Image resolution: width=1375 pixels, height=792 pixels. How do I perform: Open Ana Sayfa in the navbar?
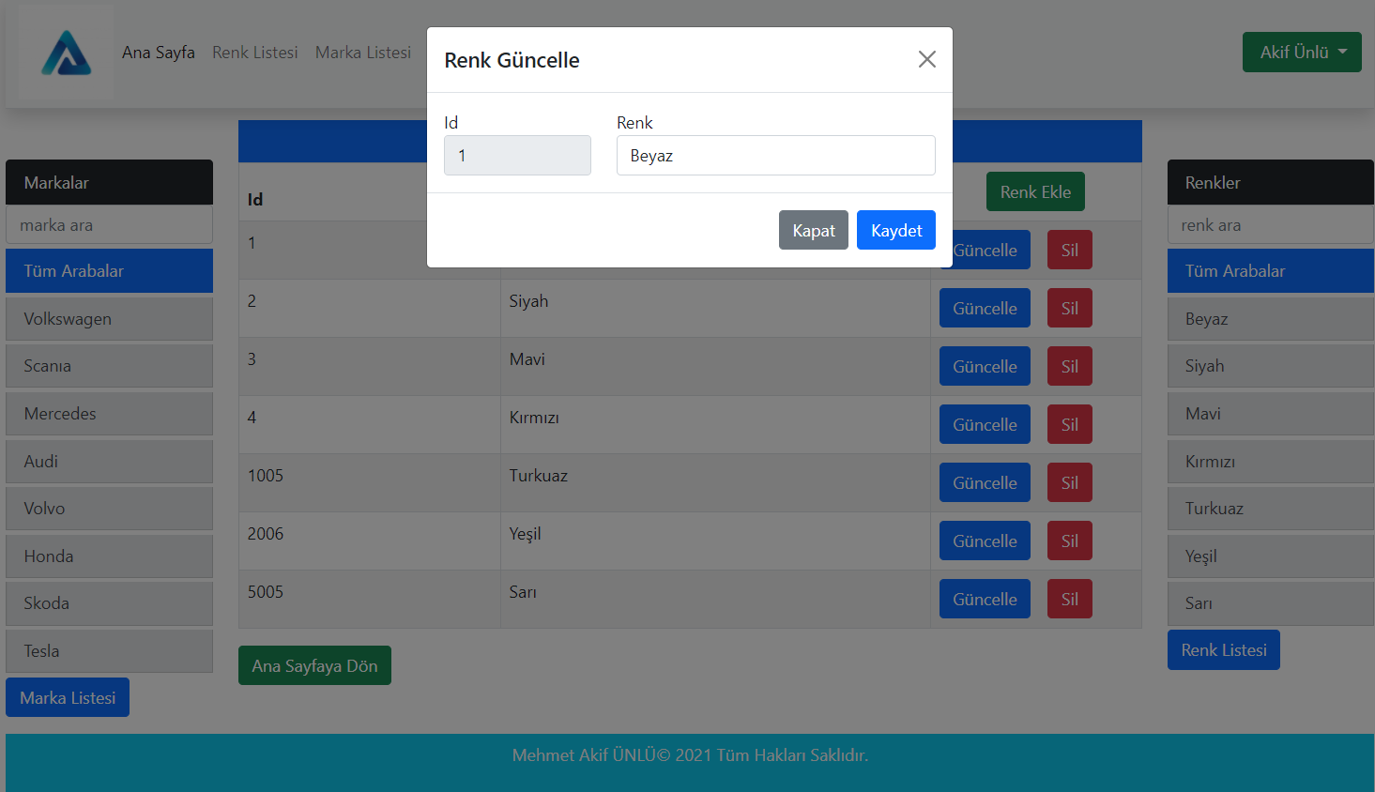click(x=159, y=53)
